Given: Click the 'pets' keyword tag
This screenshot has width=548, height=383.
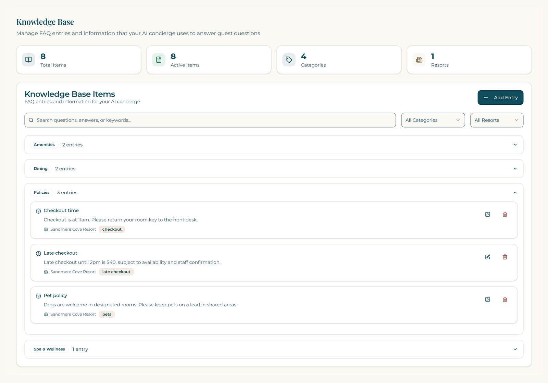Looking at the screenshot, I should tap(107, 314).
